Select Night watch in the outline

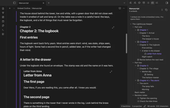click(147, 57)
